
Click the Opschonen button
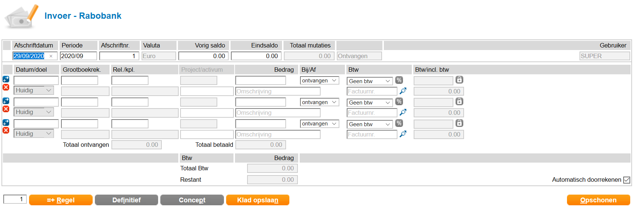click(598, 200)
